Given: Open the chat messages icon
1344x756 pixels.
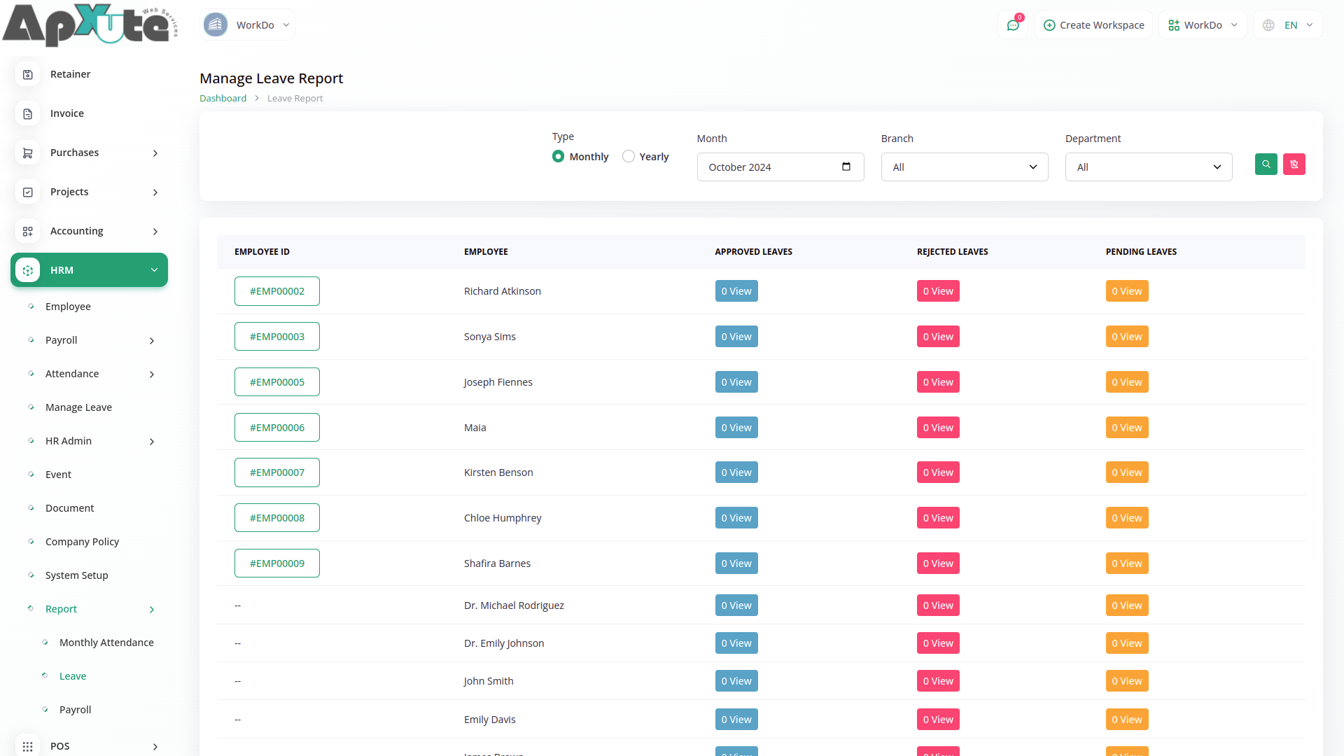Looking at the screenshot, I should pyautogui.click(x=1013, y=25).
